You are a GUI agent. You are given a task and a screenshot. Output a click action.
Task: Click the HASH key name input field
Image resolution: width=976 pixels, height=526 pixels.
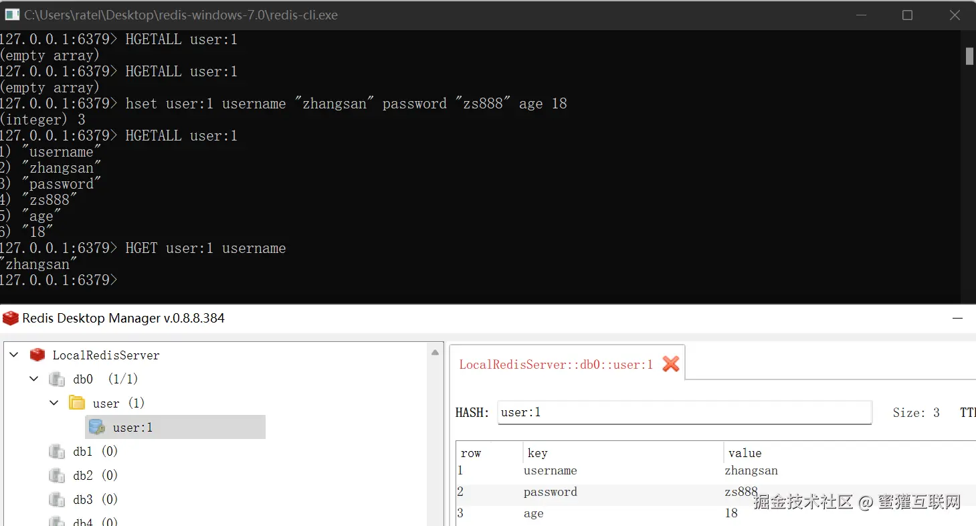685,412
